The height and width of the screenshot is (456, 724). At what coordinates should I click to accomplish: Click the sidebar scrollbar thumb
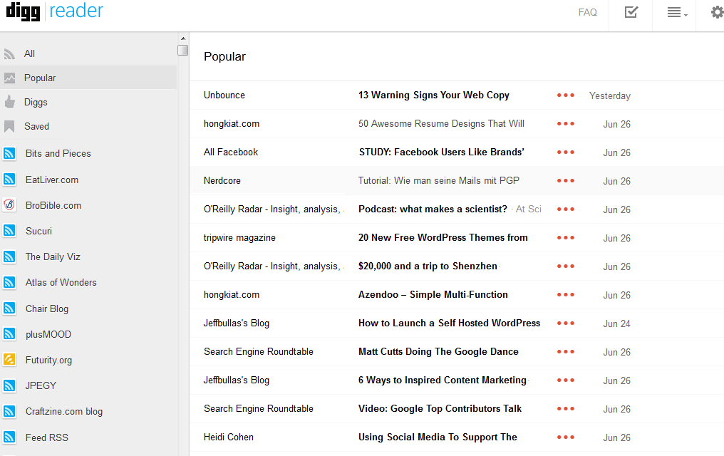(x=183, y=50)
